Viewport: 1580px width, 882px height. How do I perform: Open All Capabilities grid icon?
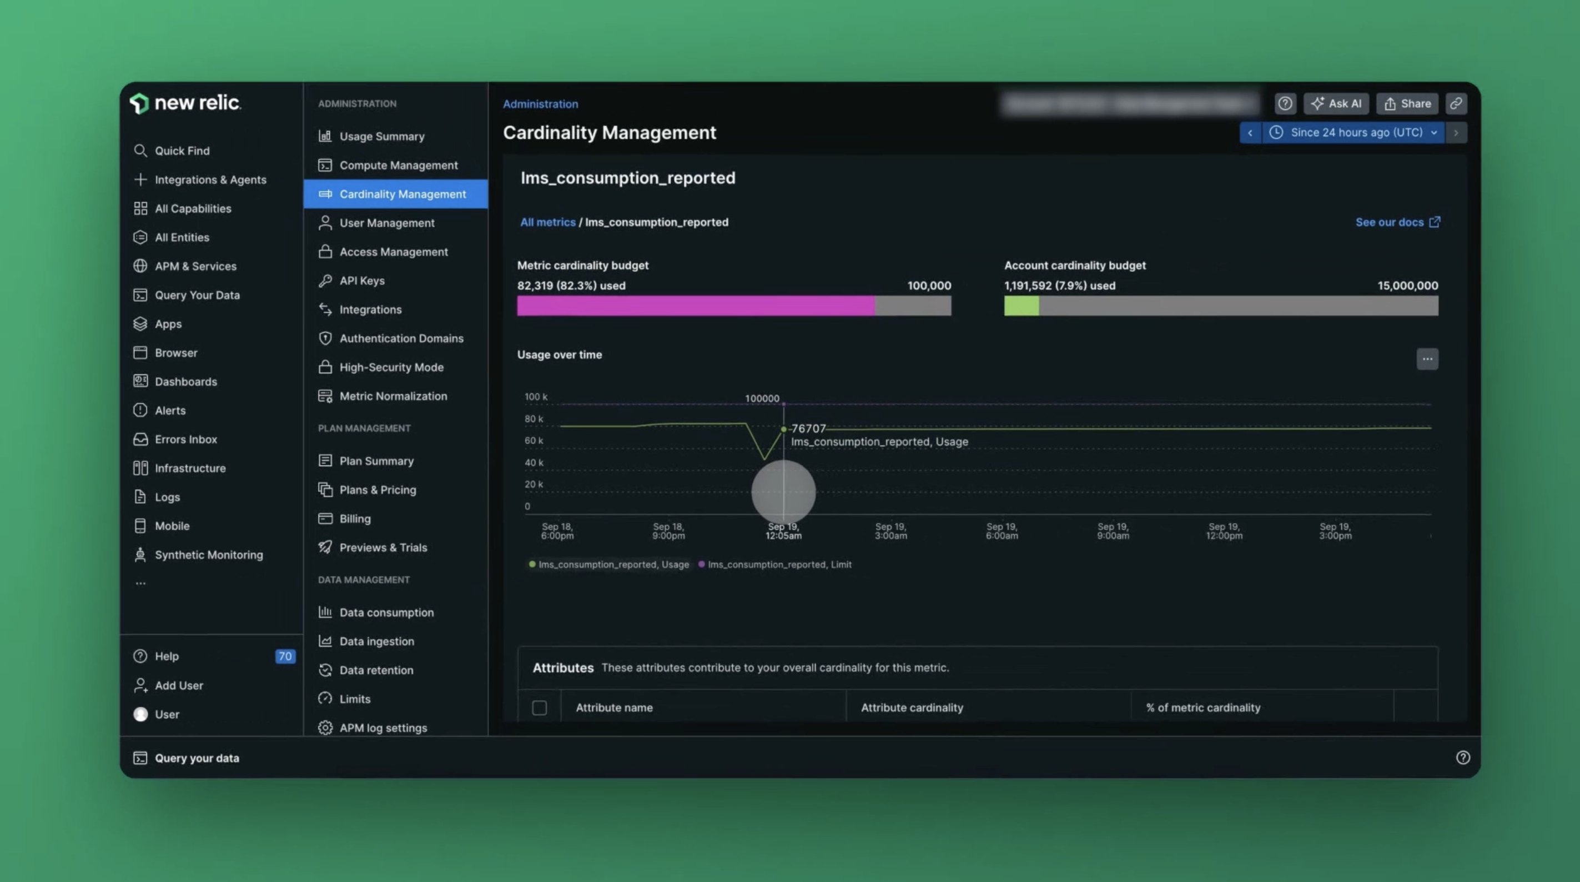tap(140, 208)
